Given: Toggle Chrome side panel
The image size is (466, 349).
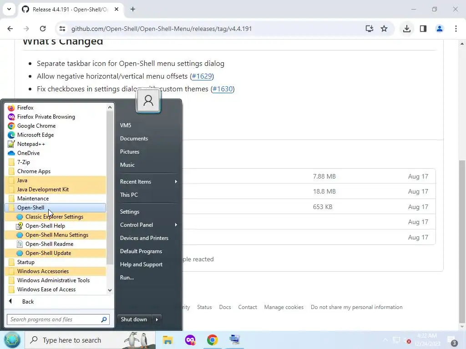Looking at the screenshot, I should pyautogui.click(x=423, y=29).
